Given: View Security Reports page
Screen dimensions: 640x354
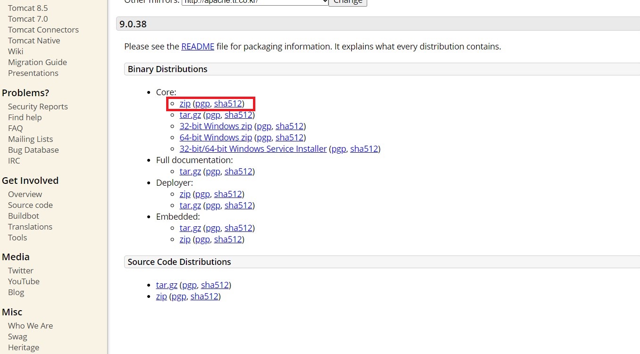Looking at the screenshot, I should click(x=38, y=107).
